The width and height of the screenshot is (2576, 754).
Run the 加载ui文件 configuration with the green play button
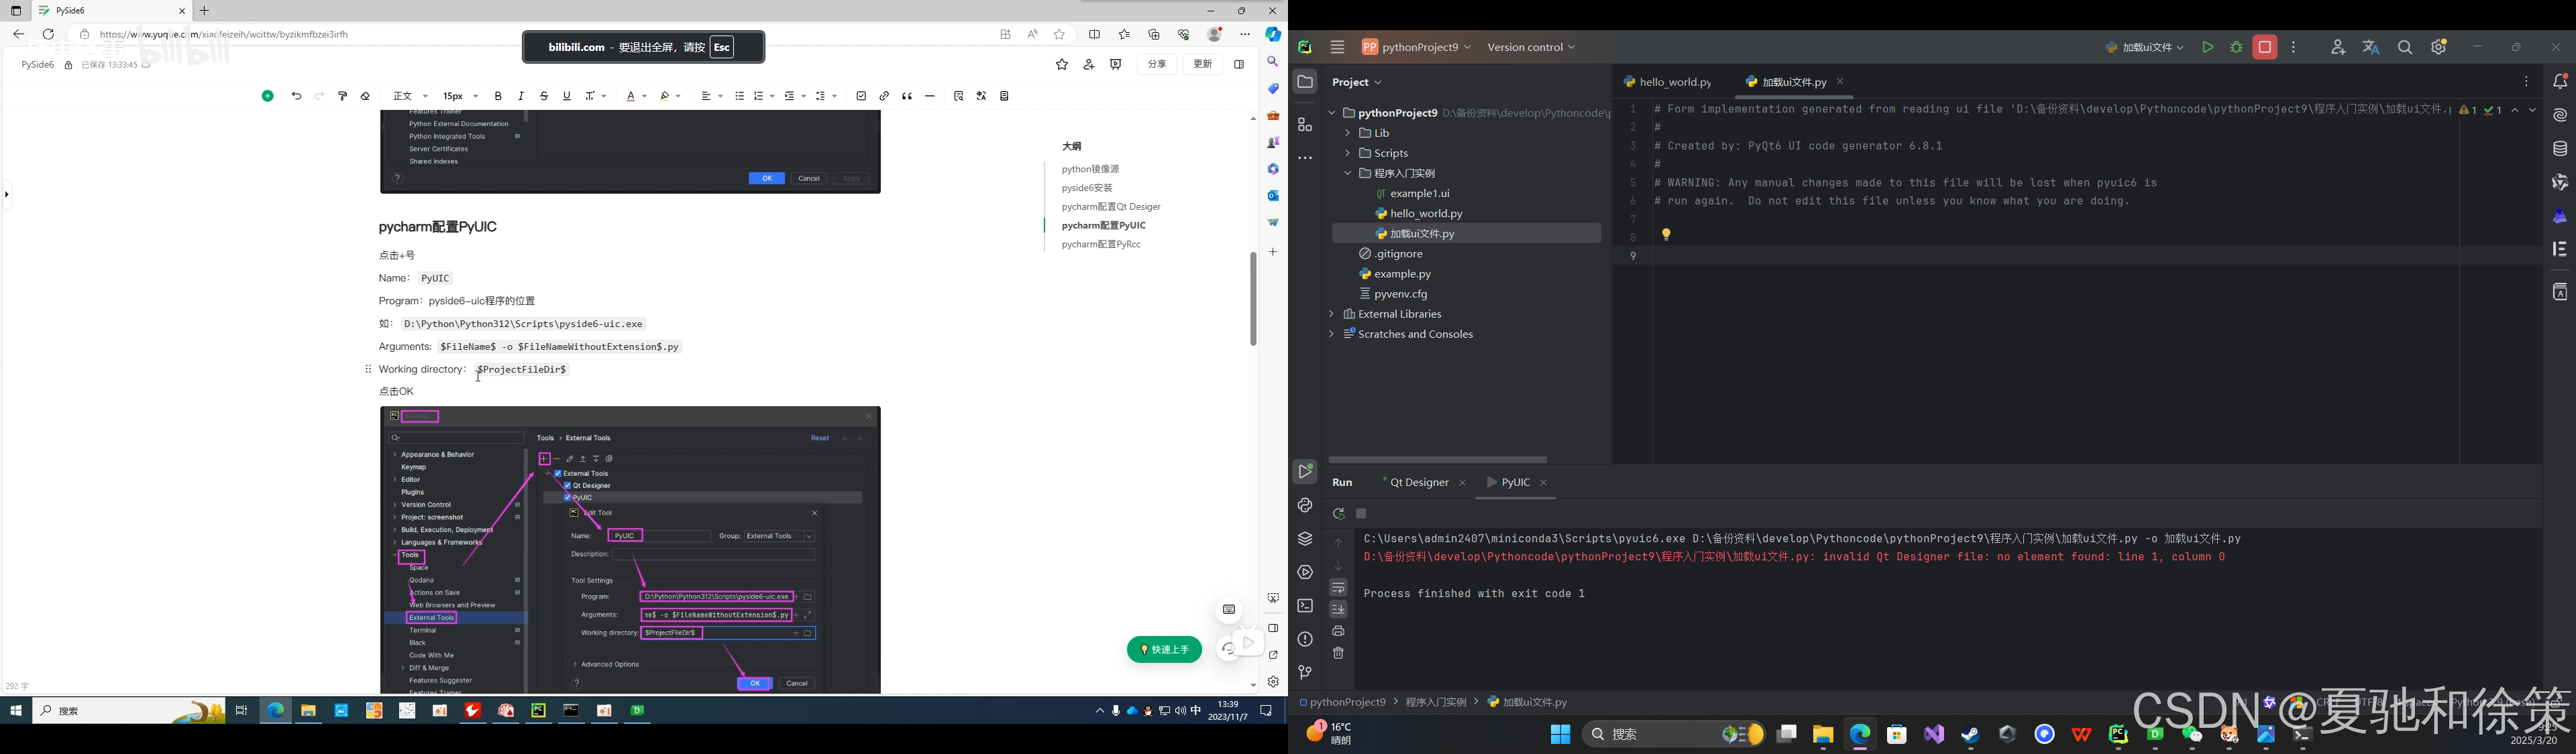coord(2209,47)
